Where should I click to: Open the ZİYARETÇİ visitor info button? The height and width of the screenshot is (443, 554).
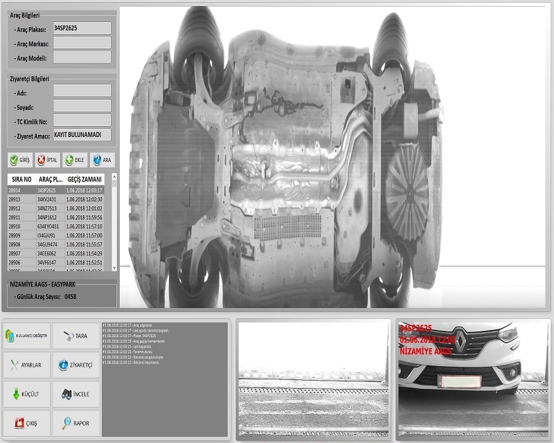pos(75,365)
